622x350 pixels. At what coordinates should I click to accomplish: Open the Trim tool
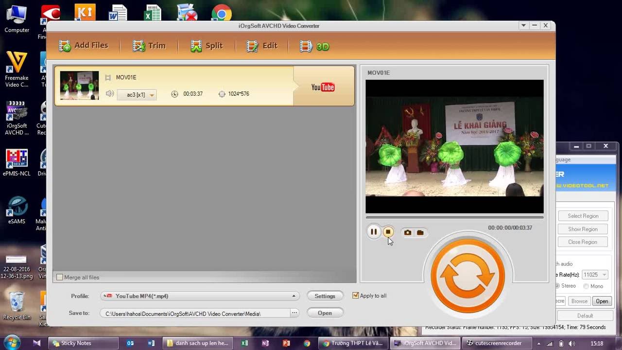click(x=149, y=46)
